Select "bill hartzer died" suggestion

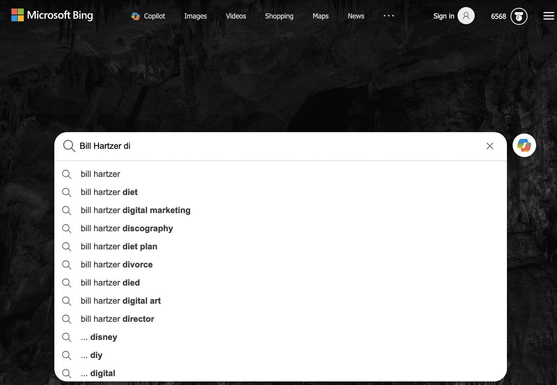(x=280, y=283)
